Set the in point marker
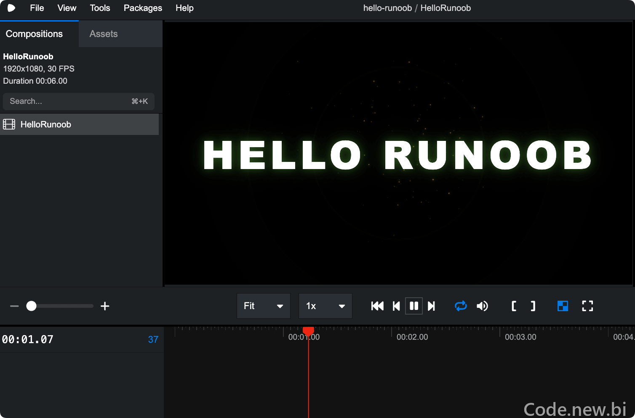Image resolution: width=635 pixels, height=418 pixels. click(x=514, y=306)
